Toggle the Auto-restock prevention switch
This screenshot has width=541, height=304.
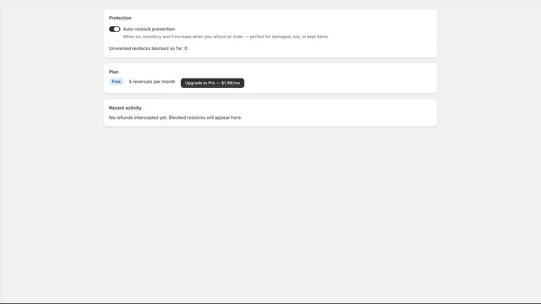pos(114,29)
